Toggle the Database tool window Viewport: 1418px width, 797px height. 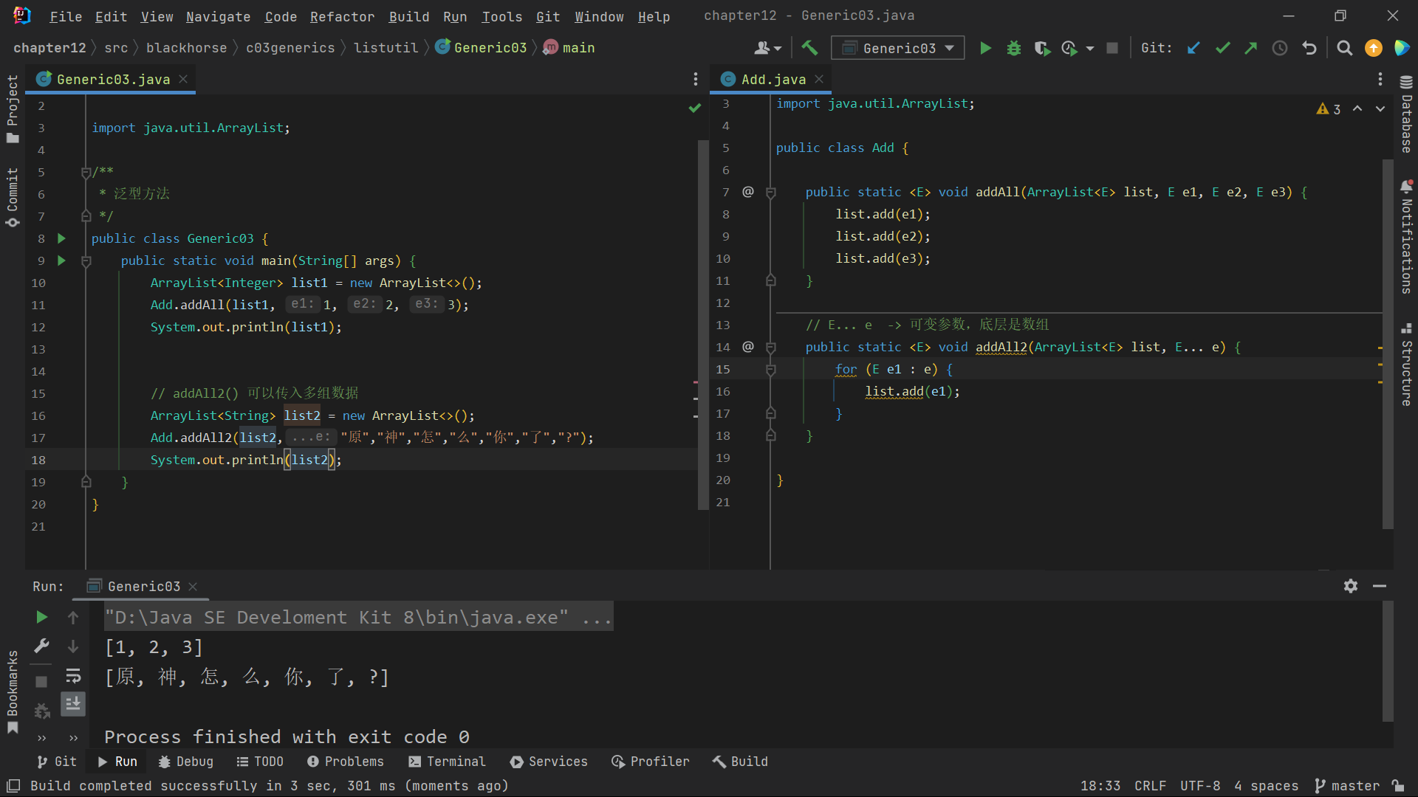tap(1406, 114)
